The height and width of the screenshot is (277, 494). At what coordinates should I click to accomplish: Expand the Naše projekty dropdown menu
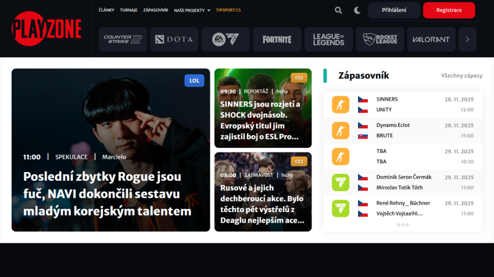(192, 10)
